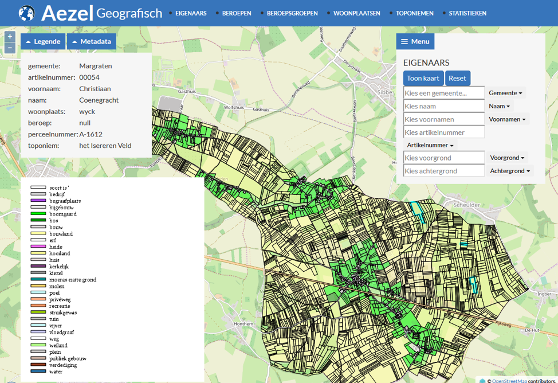
Task: Open the Beroepsgroepen menu item
Action: [292, 13]
